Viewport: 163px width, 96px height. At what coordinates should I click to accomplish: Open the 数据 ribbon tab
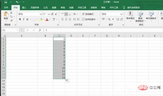54,8
